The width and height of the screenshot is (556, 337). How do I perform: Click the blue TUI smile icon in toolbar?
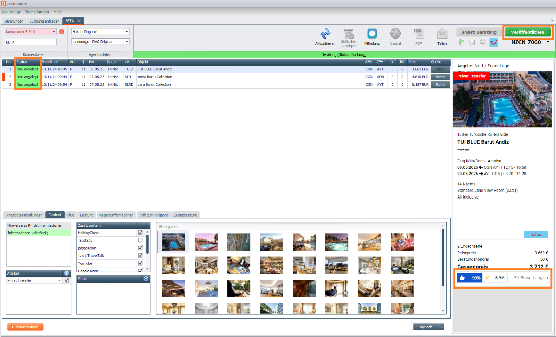click(x=493, y=42)
